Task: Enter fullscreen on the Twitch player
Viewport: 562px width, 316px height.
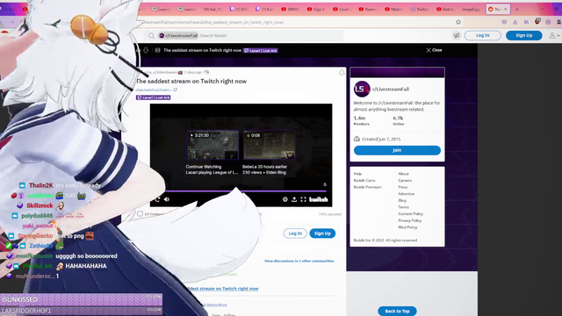Action: pos(303,199)
